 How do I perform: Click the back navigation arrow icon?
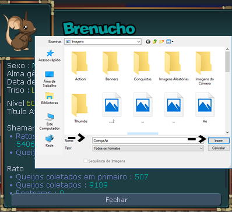[148, 41]
